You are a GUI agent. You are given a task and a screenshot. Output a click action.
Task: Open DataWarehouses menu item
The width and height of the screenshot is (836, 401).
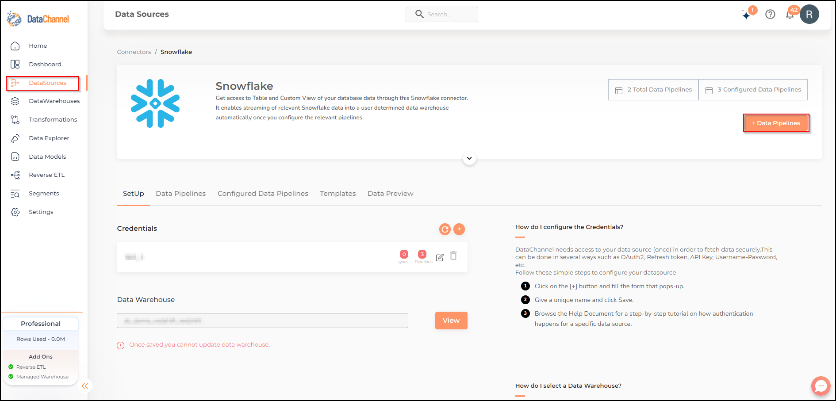click(x=54, y=101)
